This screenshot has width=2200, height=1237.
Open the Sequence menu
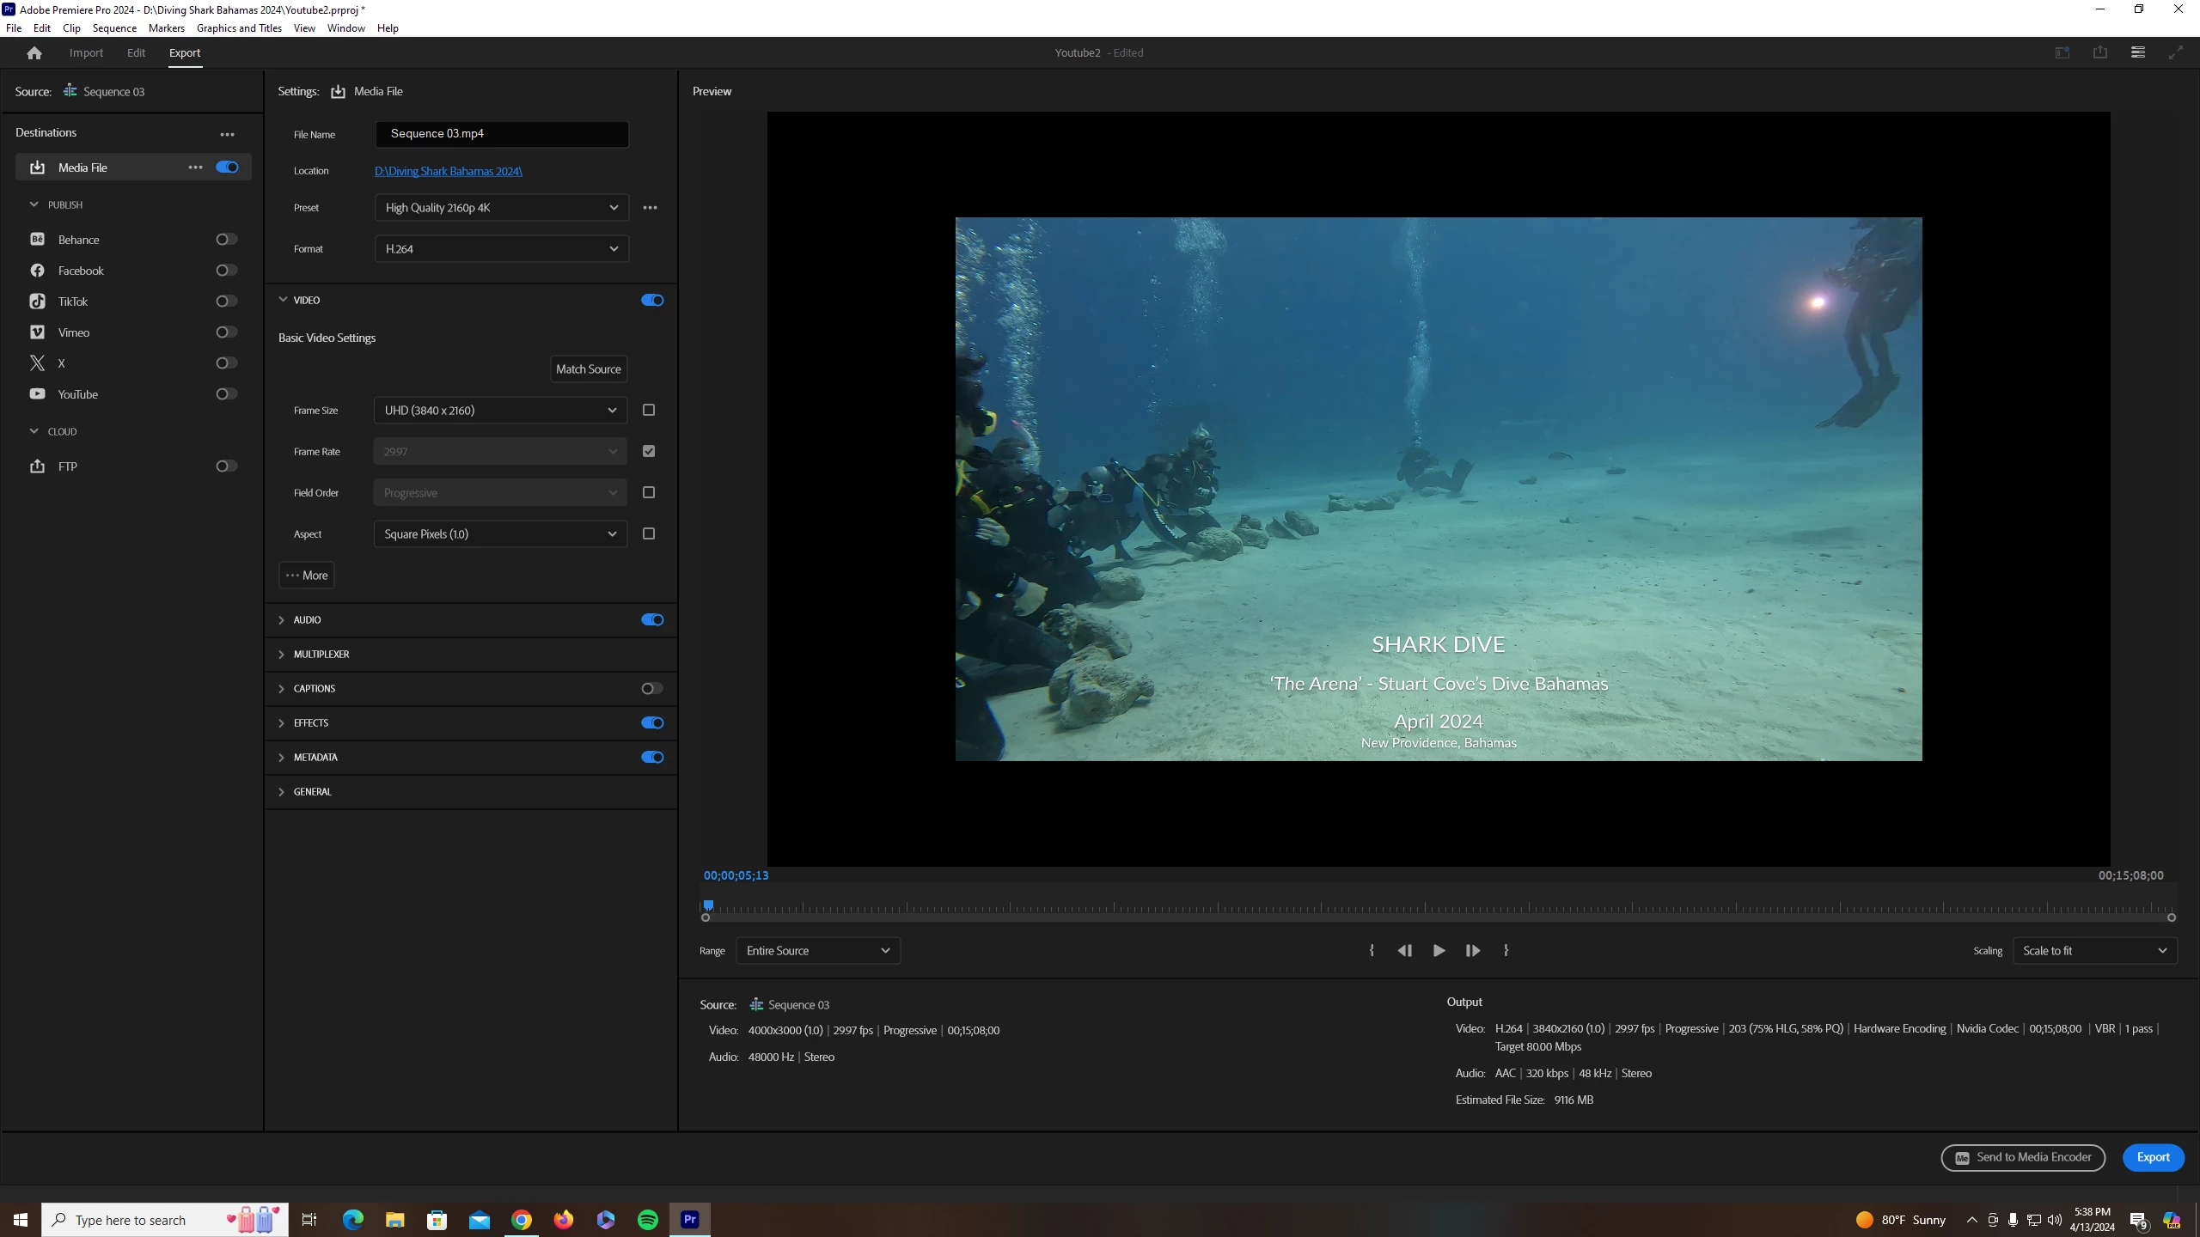[x=114, y=28]
